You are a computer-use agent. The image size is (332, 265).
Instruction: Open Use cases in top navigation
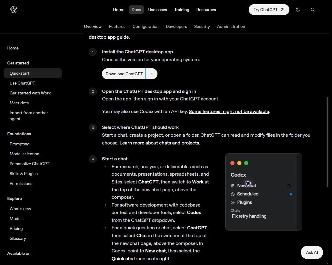pyautogui.click(x=157, y=10)
